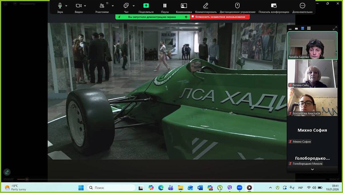
Task: Toggle the camera (Видео) off
Action: (x=79, y=6)
